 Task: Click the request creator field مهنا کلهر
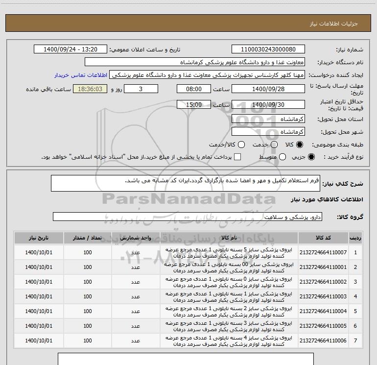click(x=207, y=75)
